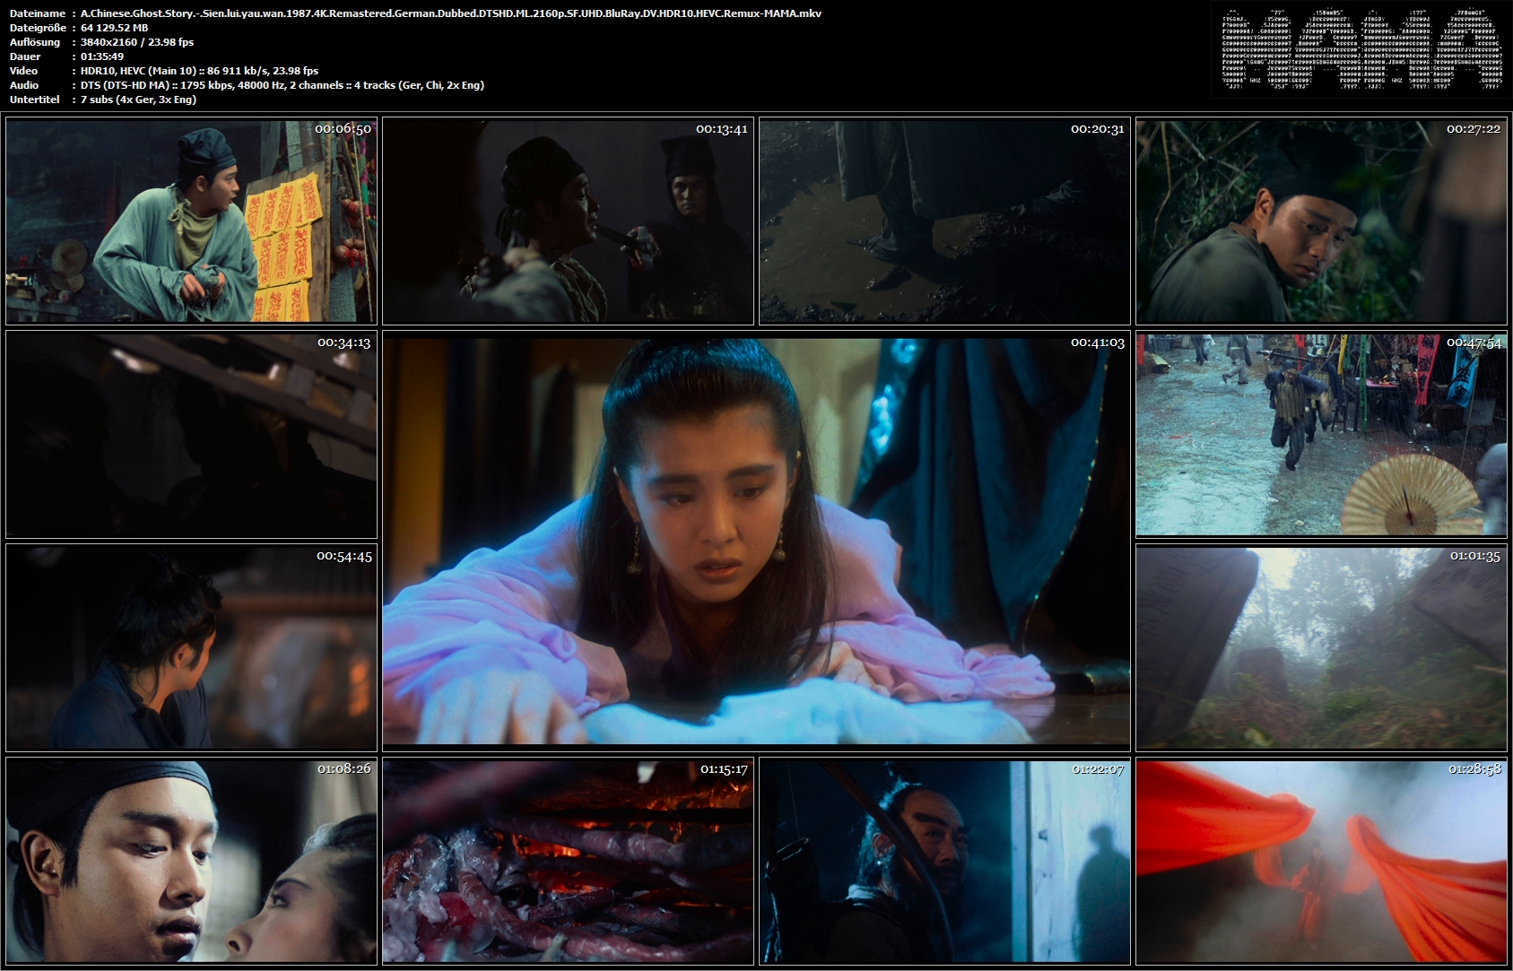Screen dimensions: 1513x971
Task: Click the ASCII art logo in header
Action: pyautogui.click(x=1361, y=49)
